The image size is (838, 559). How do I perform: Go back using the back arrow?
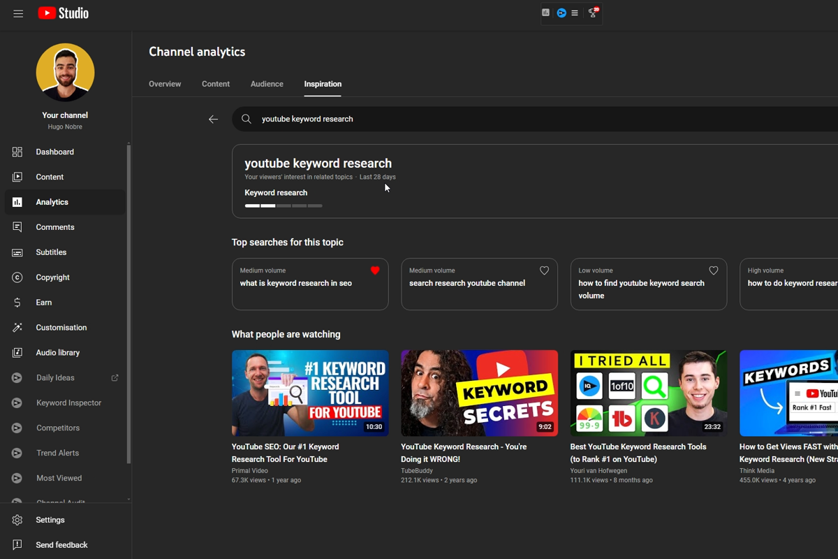point(213,119)
